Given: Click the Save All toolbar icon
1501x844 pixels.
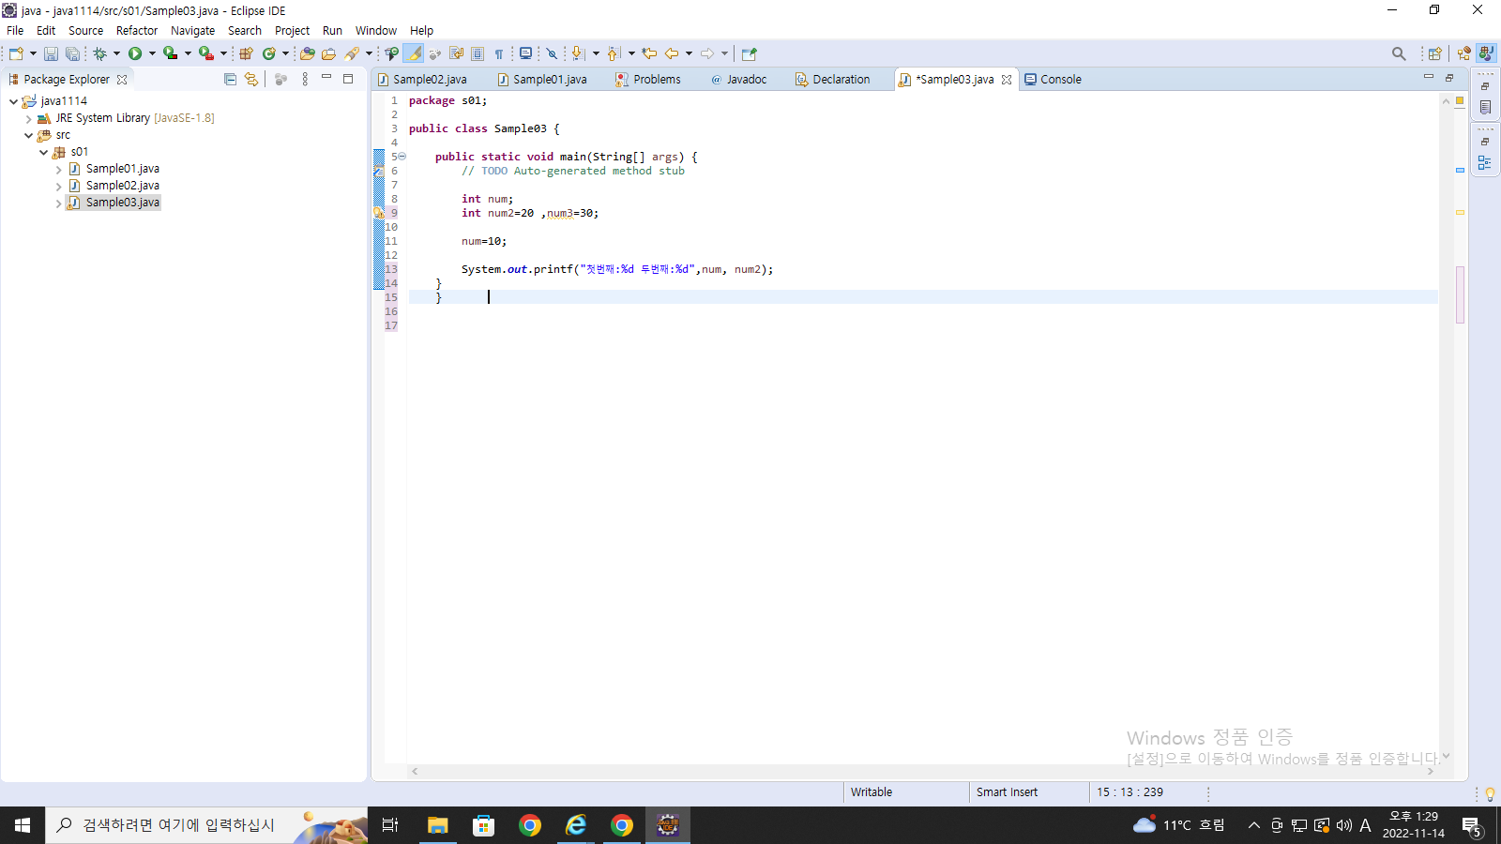Looking at the screenshot, I should 72,53.
